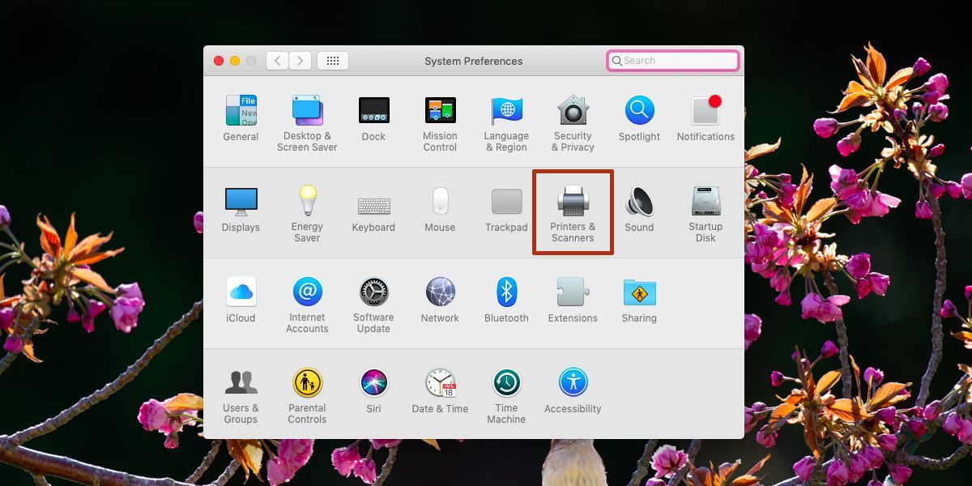The width and height of the screenshot is (972, 486).
Task: Click the Search field in System Preferences
Action: pos(673,61)
